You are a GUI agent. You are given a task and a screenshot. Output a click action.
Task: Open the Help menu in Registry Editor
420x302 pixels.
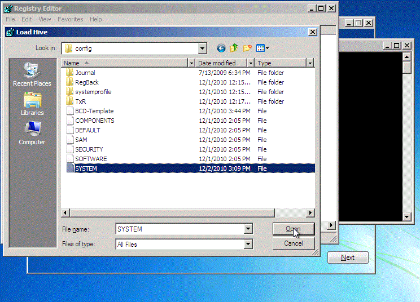point(95,19)
